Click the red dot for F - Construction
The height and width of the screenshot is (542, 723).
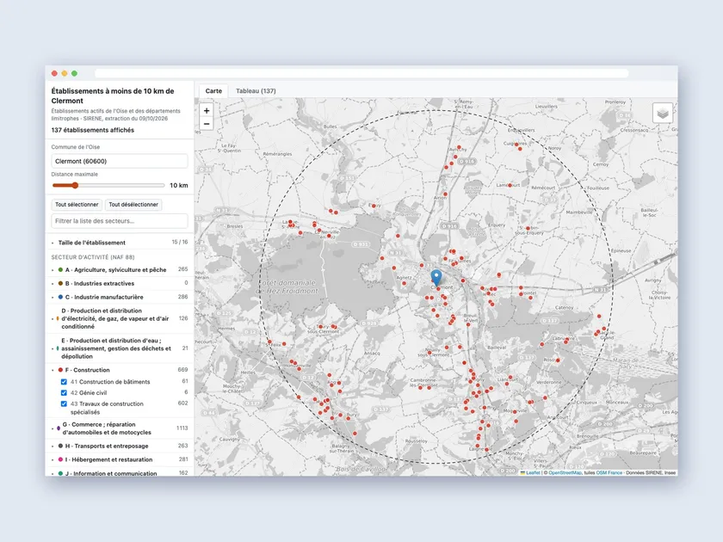(x=60, y=370)
